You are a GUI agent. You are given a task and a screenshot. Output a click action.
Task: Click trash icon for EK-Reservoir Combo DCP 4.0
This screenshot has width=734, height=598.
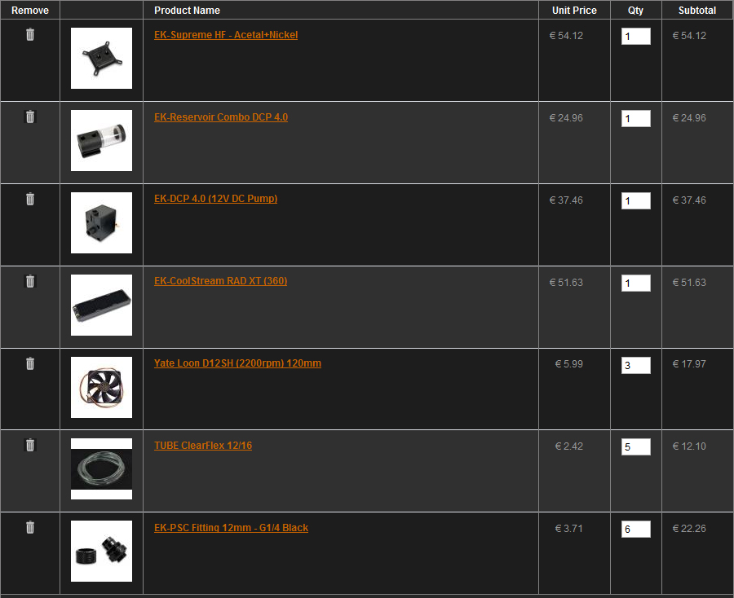click(x=30, y=117)
